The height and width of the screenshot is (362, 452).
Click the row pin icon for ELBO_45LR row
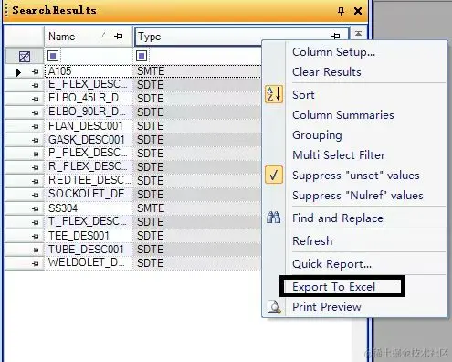point(36,100)
